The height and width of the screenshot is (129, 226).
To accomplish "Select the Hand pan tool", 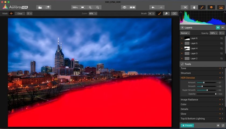I will [x=194, y=7].
